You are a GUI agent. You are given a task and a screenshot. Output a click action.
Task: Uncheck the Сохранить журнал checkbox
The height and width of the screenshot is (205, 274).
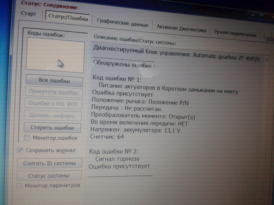point(20,150)
